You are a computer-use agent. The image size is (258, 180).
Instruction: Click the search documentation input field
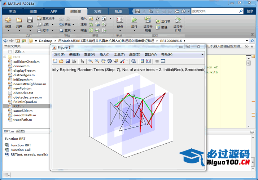click(x=215, y=11)
